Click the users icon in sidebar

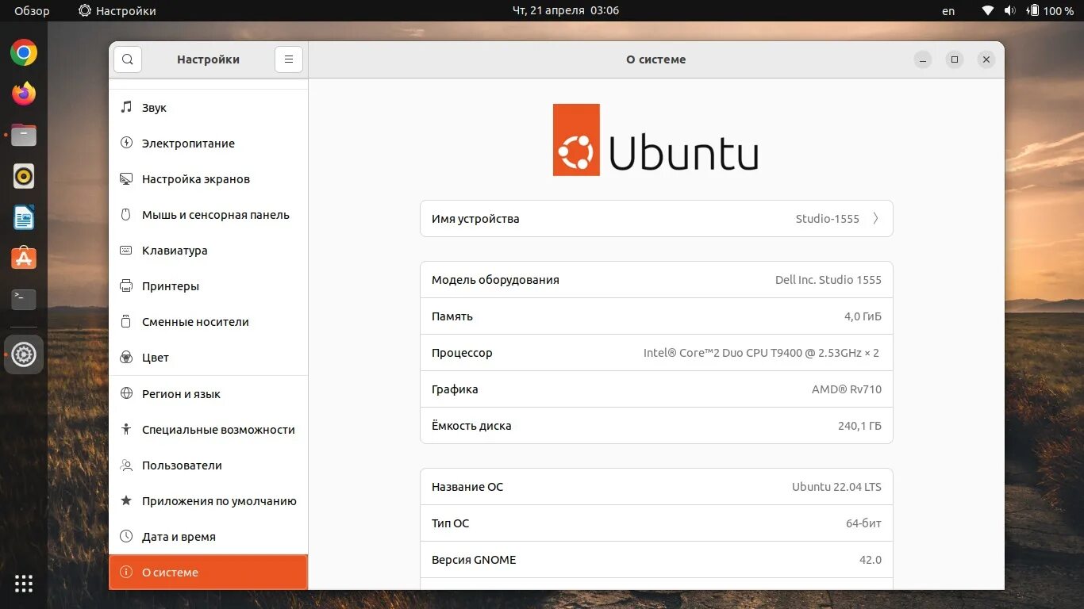pyautogui.click(x=126, y=465)
